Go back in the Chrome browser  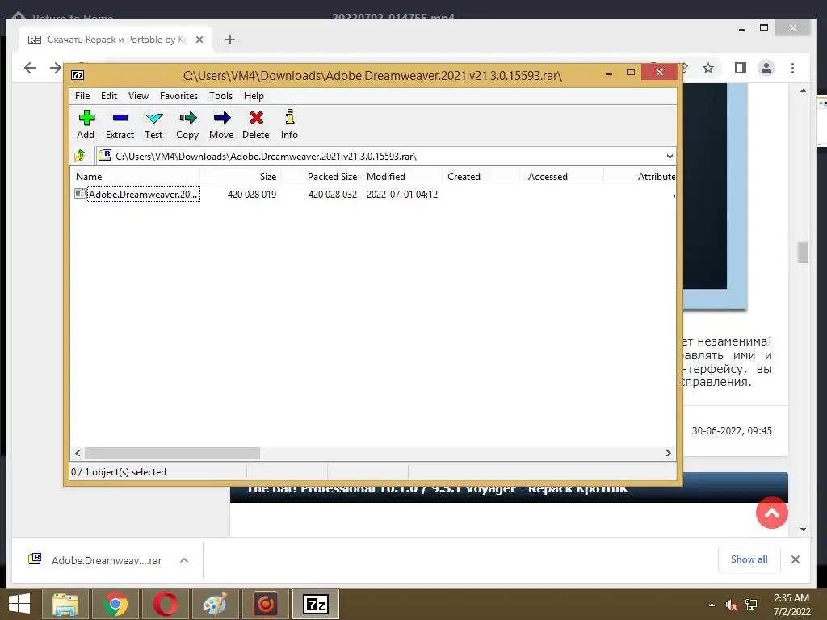(x=30, y=68)
